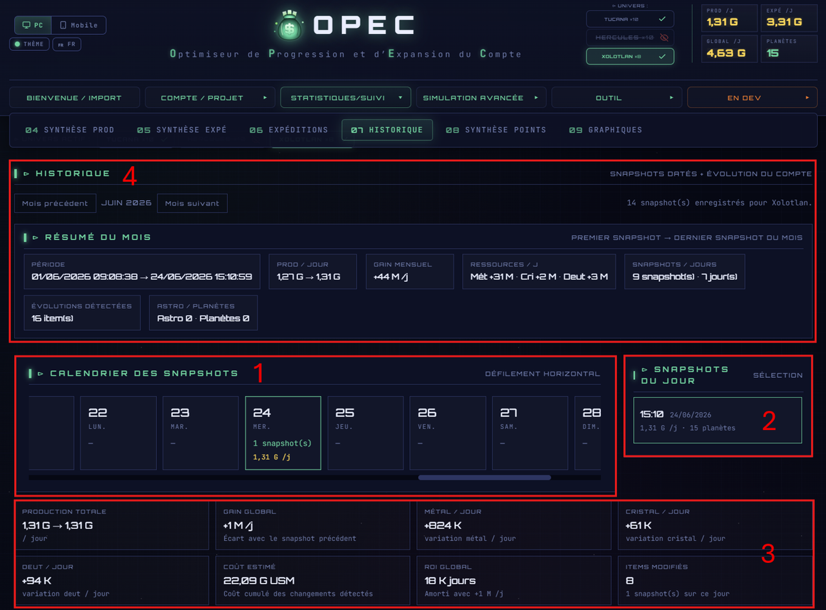This screenshot has width=826, height=610.
Task: Select the TUCANA universe
Action: pos(630,19)
